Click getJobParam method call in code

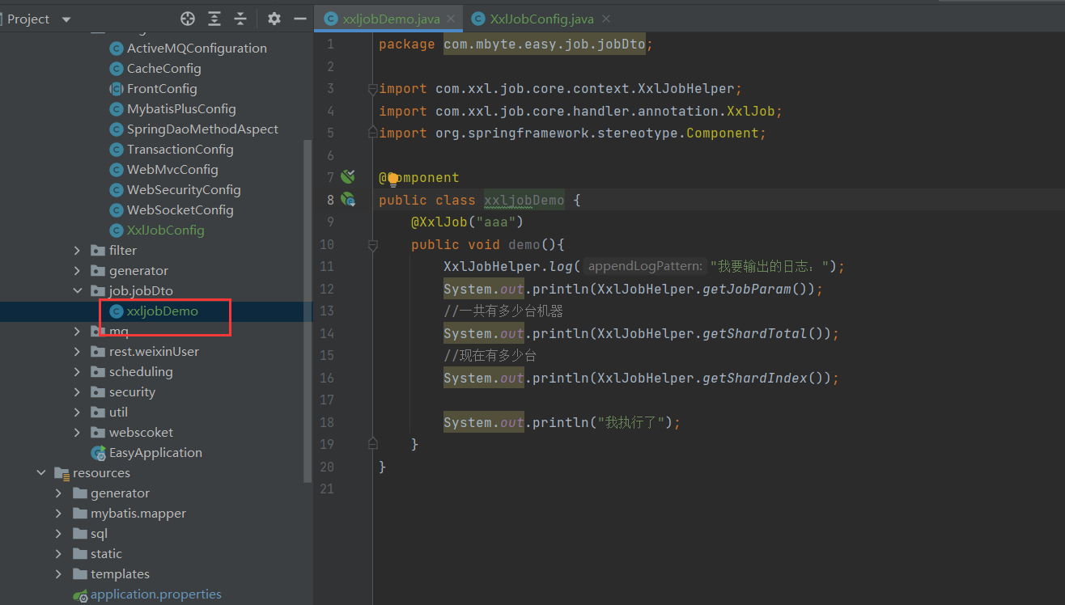746,289
